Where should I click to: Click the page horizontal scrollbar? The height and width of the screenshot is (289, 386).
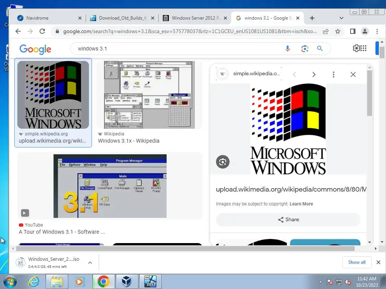[185, 248]
